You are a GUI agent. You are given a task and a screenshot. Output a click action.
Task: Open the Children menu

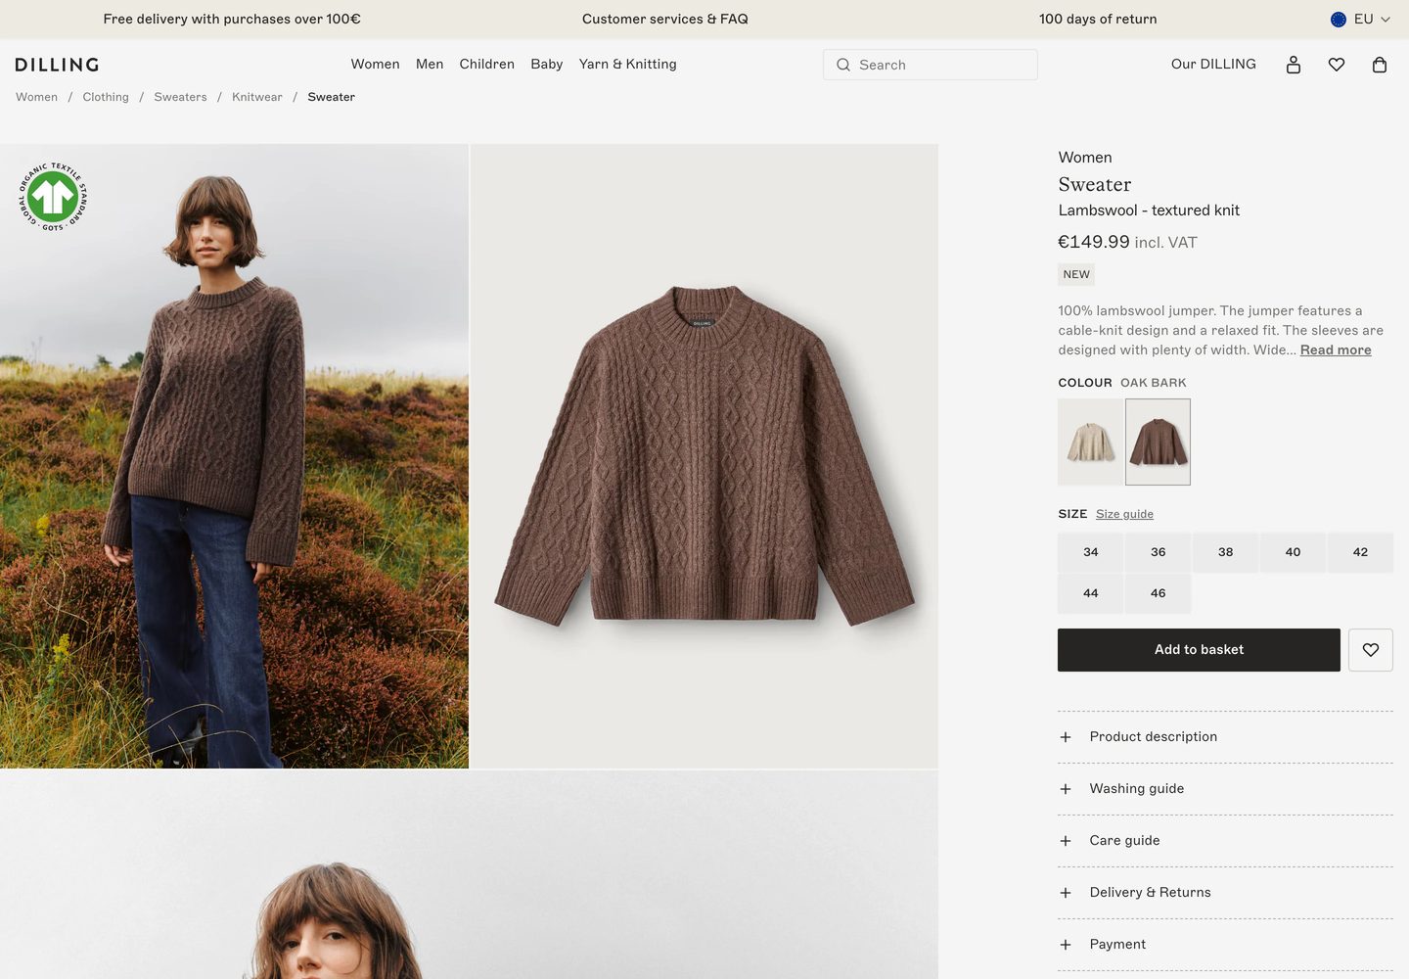click(x=487, y=65)
